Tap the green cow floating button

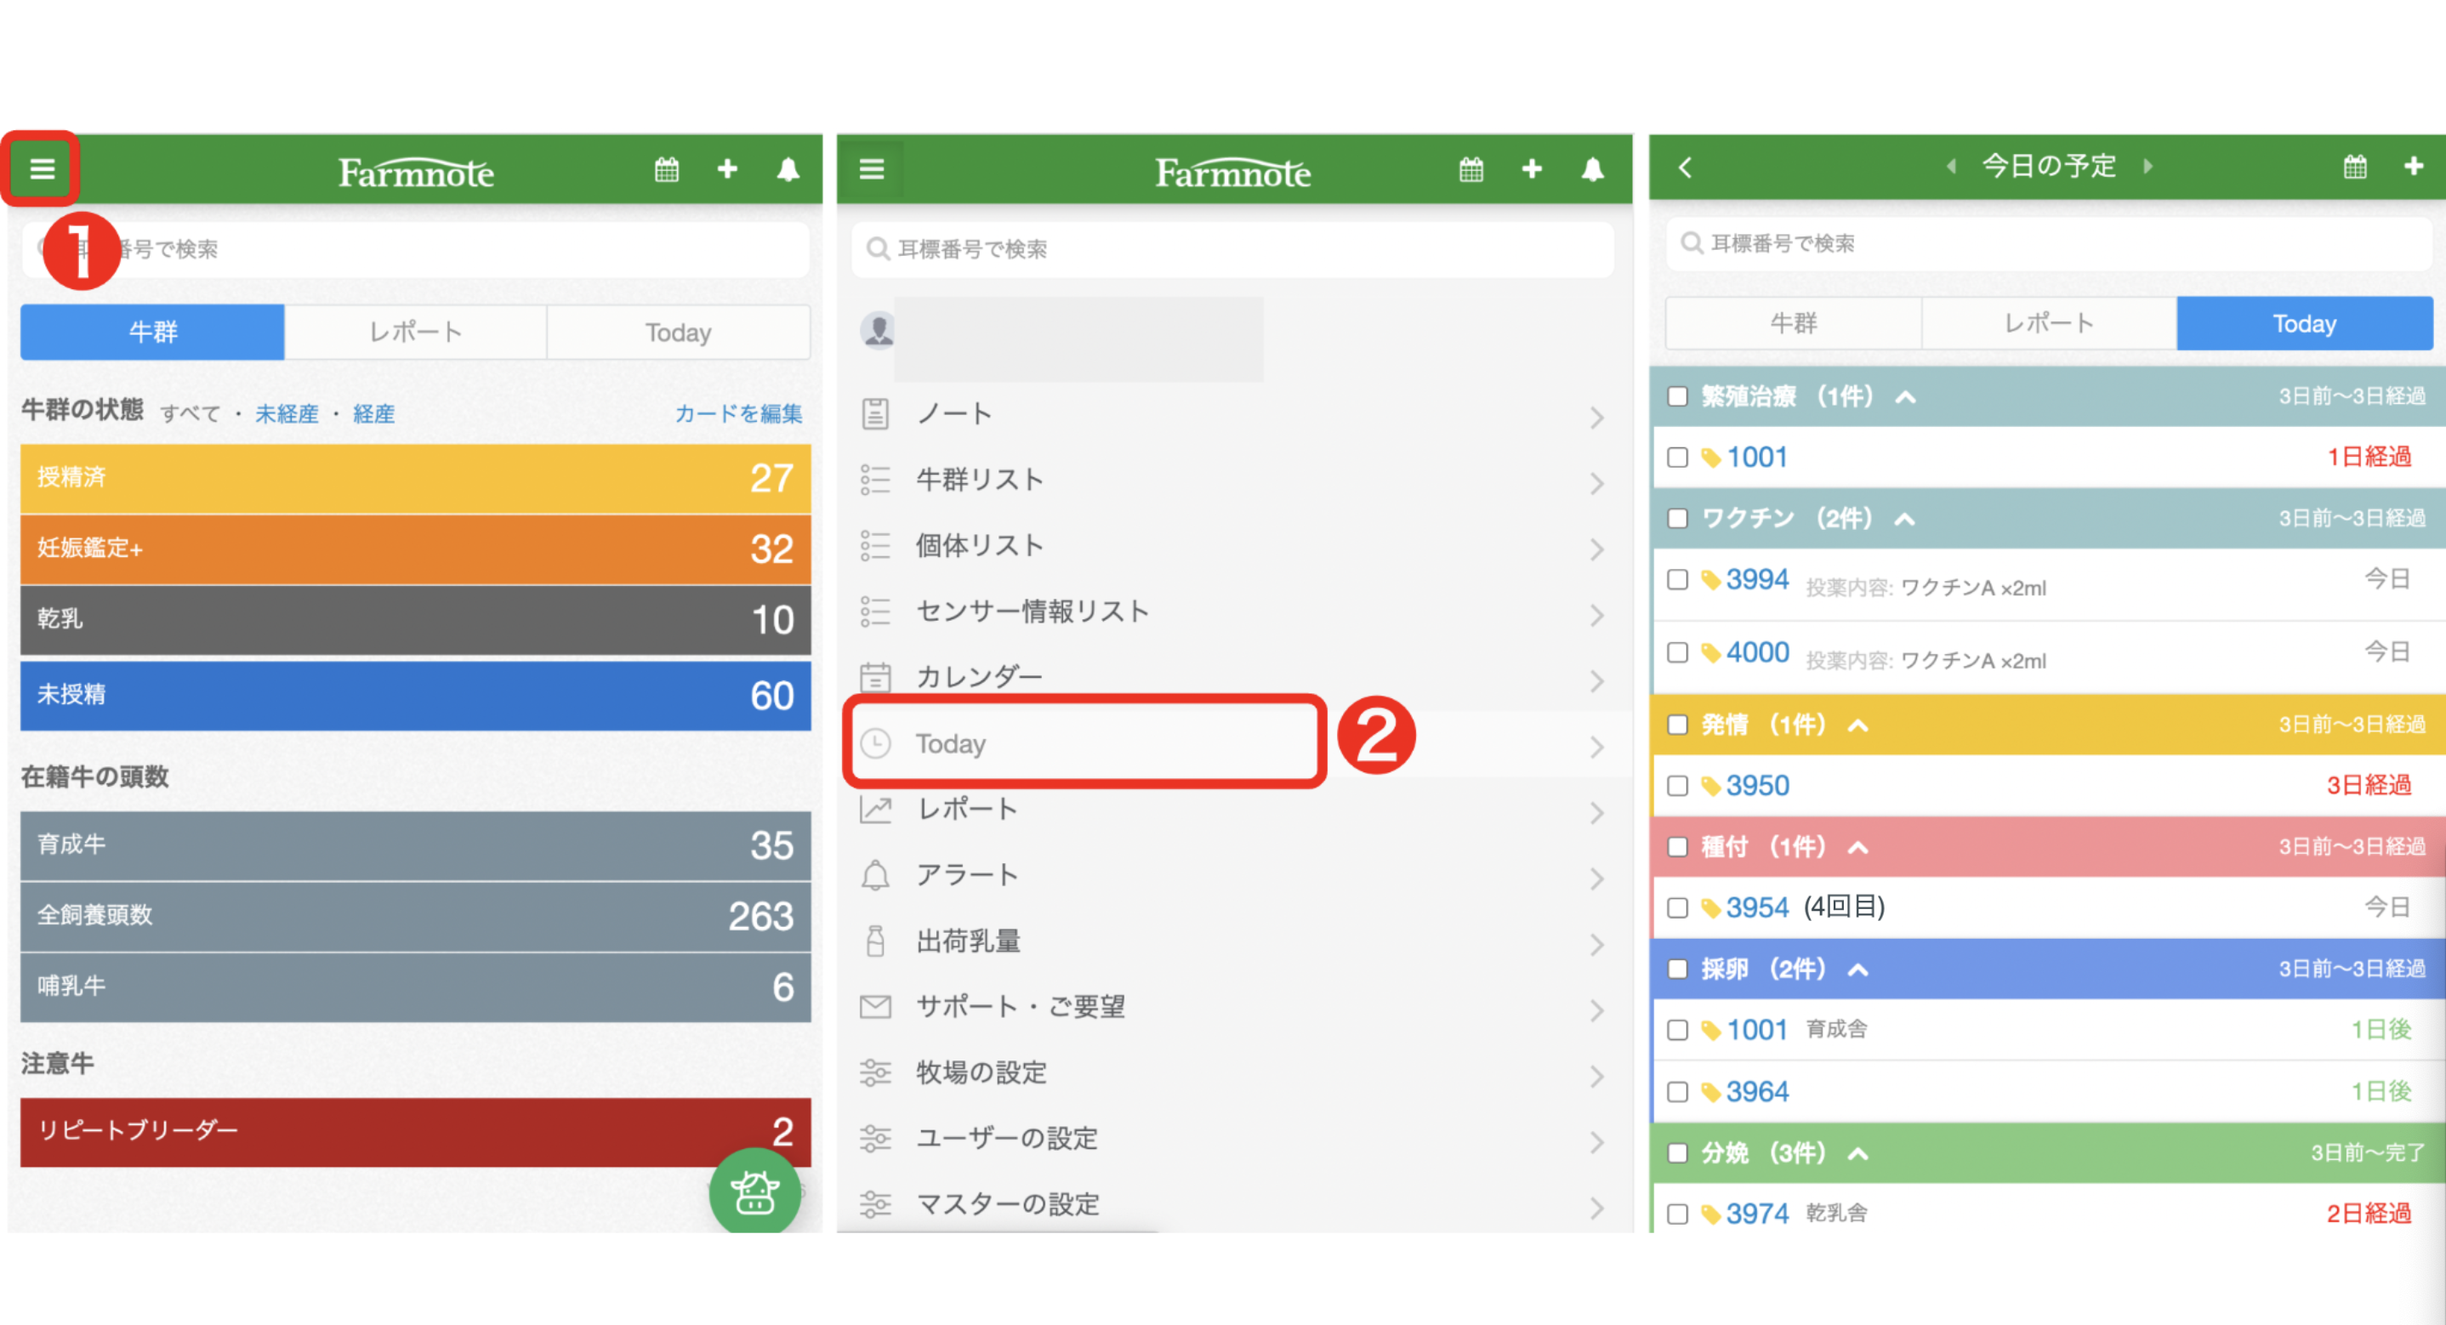[x=756, y=1191]
